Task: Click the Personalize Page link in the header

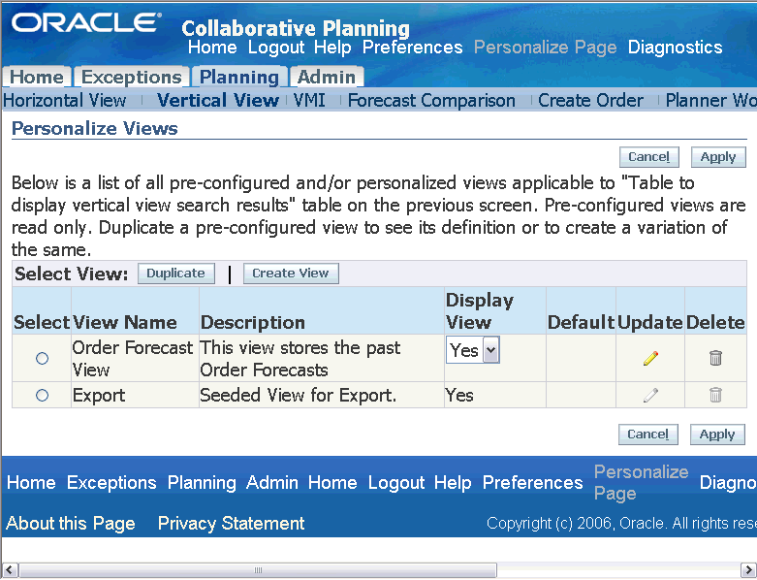Action: (x=546, y=48)
